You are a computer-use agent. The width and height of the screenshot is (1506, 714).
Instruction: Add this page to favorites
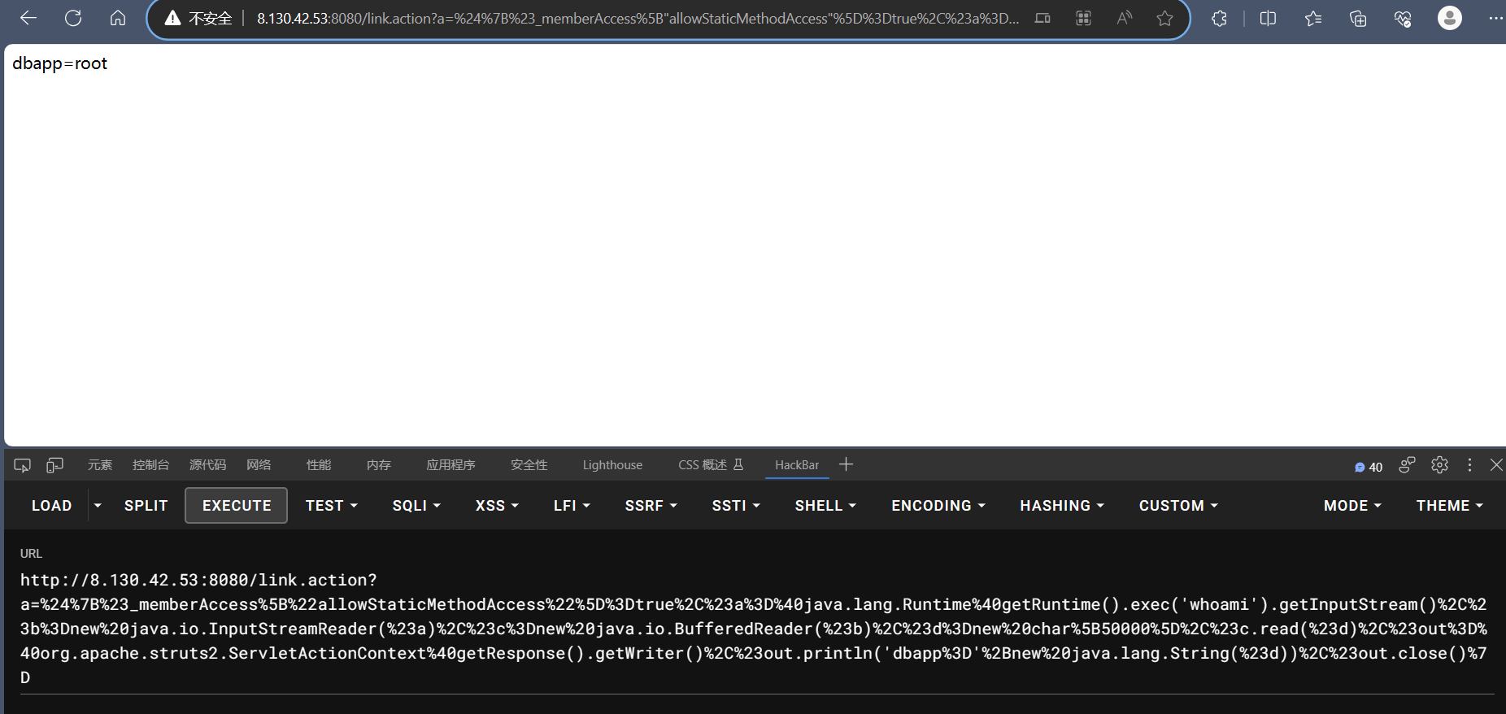[x=1164, y=18]
